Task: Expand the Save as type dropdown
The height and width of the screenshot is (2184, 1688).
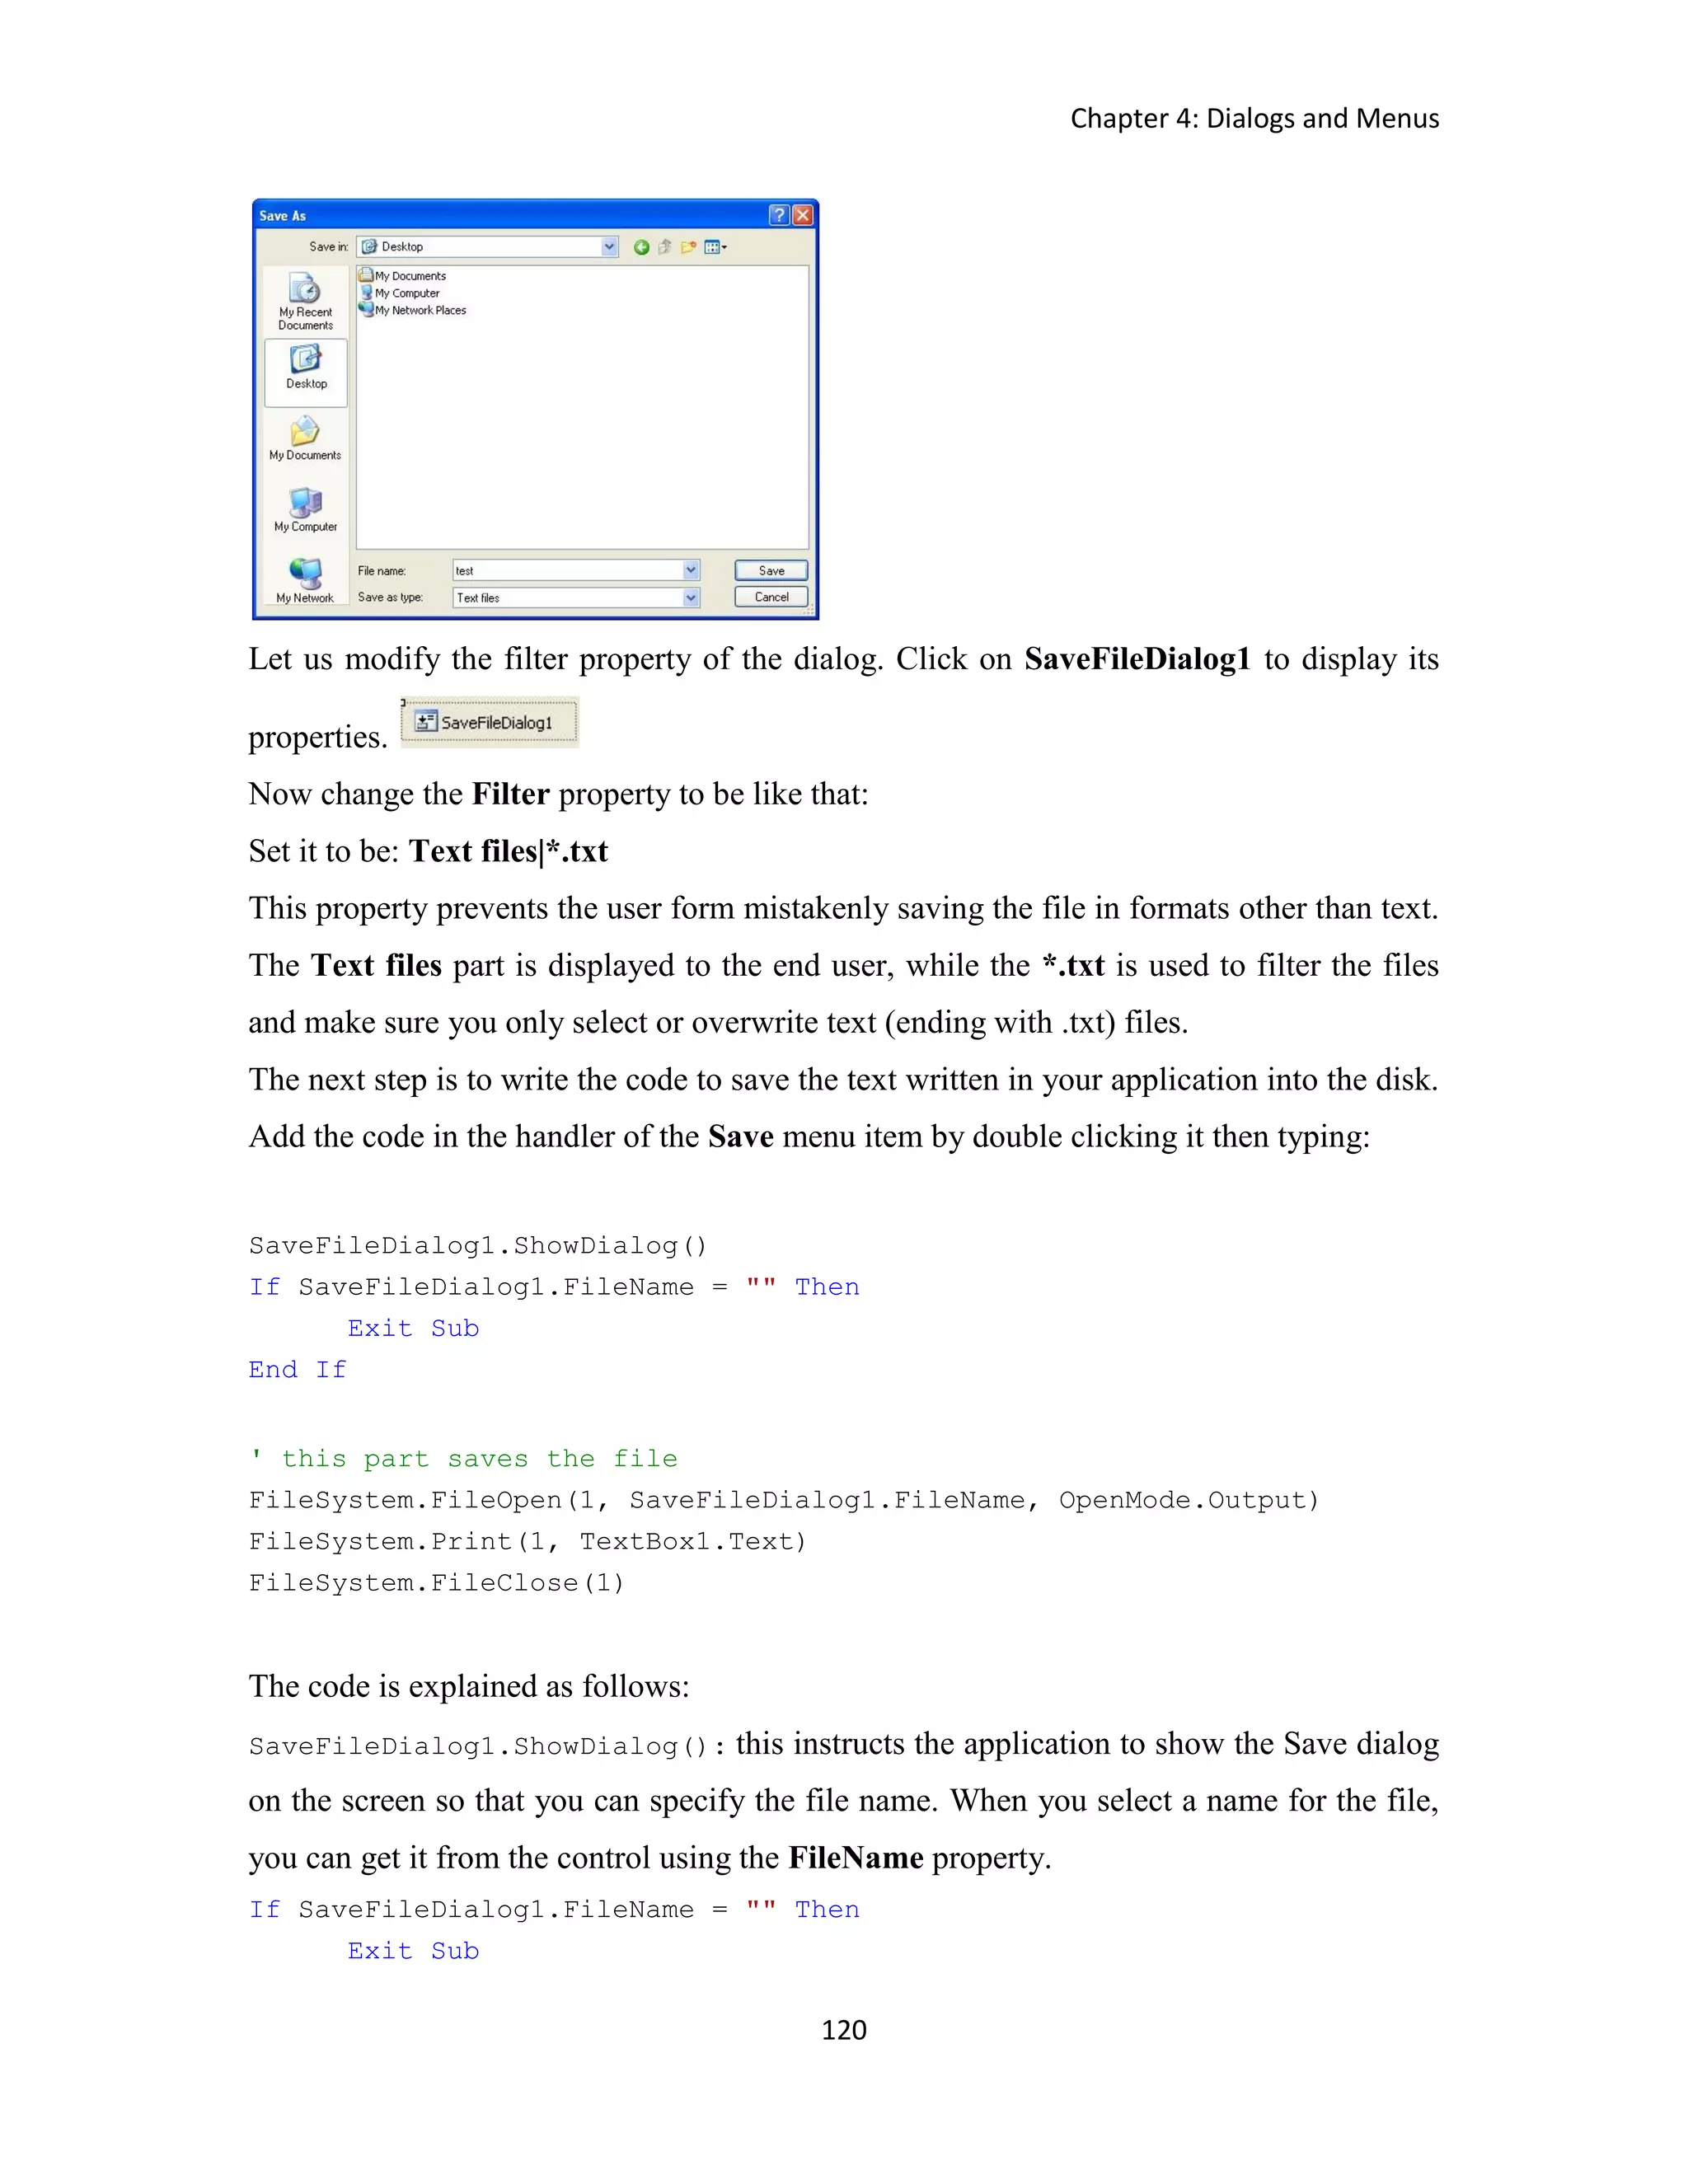Action: pos(691,597)
